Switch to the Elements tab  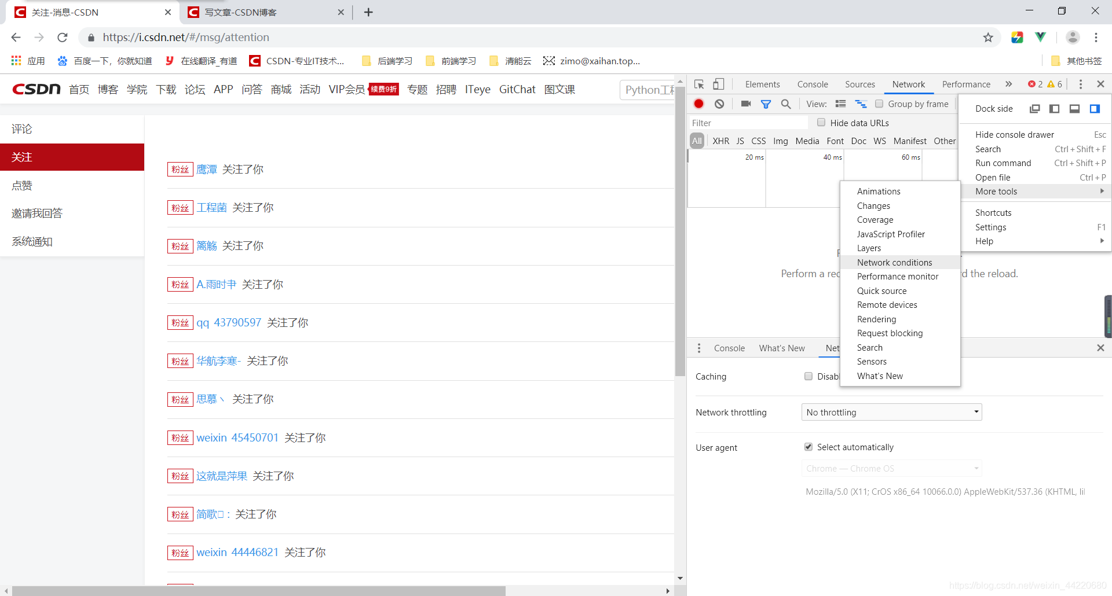point(762,84)
